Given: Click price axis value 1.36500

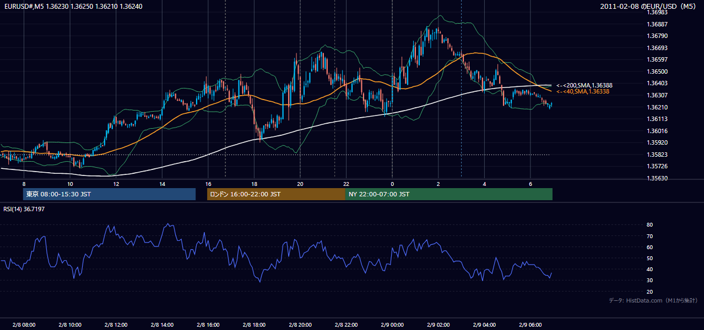Looking at the screenshot, I should (x=657, y=71).
